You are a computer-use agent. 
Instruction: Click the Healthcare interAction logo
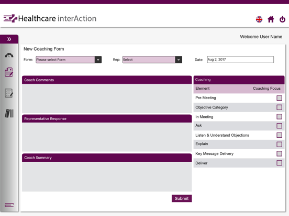(50, 18)
